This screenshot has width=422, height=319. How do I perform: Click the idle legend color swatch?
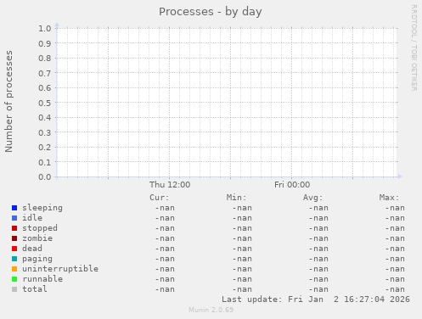pyautogui.click(x=14, y=218)
